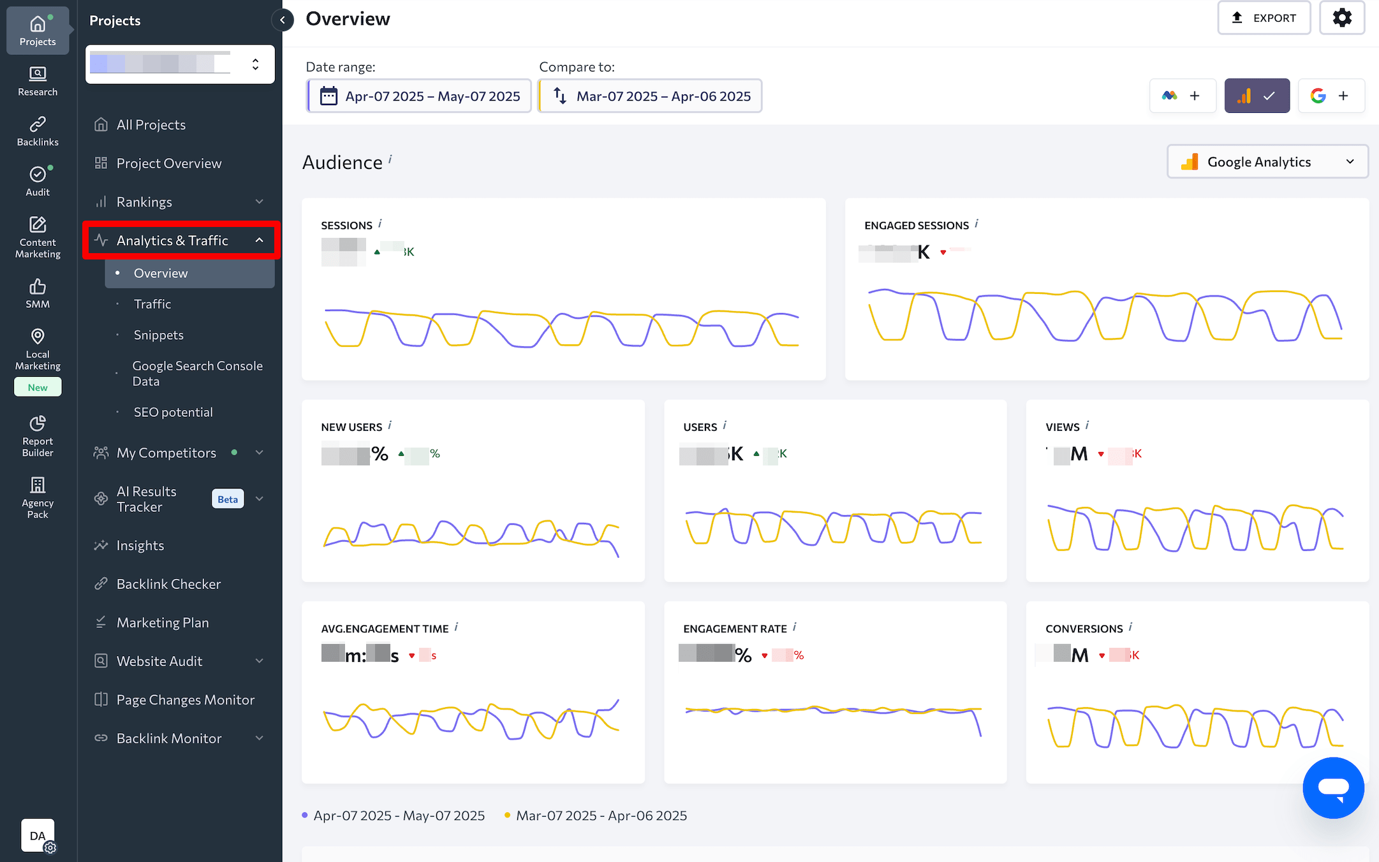Open the chat support bubble
This screenshot has width=1379, height=862.
pos(1333,787)
